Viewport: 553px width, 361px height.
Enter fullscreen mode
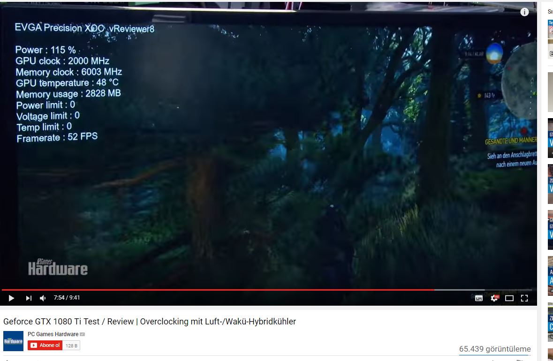point(524,298)
